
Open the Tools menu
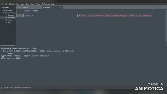pos(32,4)
